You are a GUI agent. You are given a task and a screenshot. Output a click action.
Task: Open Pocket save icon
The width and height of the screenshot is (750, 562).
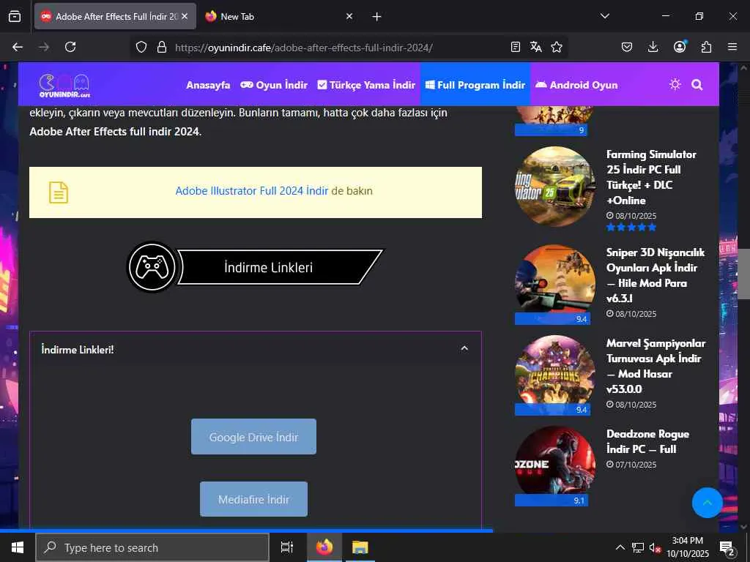627,47
